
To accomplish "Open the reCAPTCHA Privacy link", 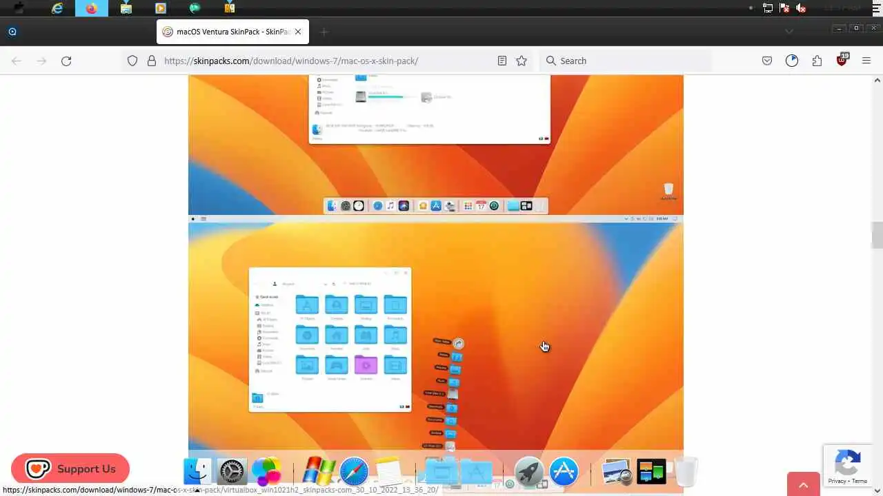I will click(x=837, y=481).
